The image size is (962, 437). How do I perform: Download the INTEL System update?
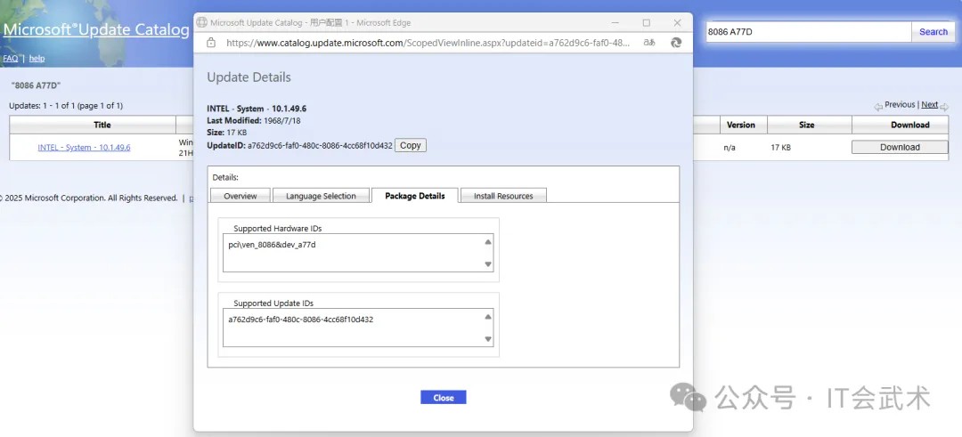point(900,147)
